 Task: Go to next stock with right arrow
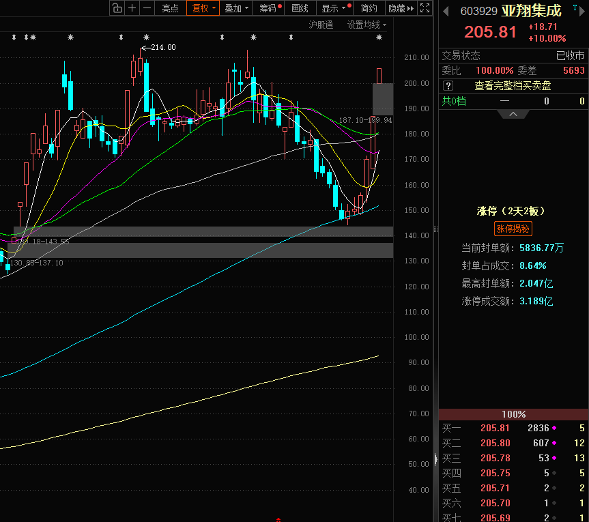click(583, 12)
